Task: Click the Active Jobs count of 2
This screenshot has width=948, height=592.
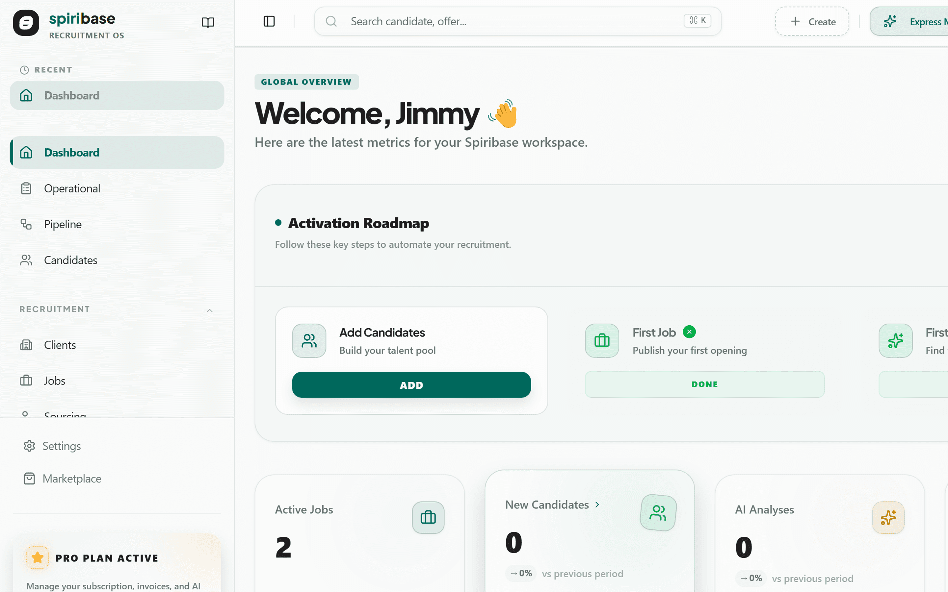Action: pos(283,547)
